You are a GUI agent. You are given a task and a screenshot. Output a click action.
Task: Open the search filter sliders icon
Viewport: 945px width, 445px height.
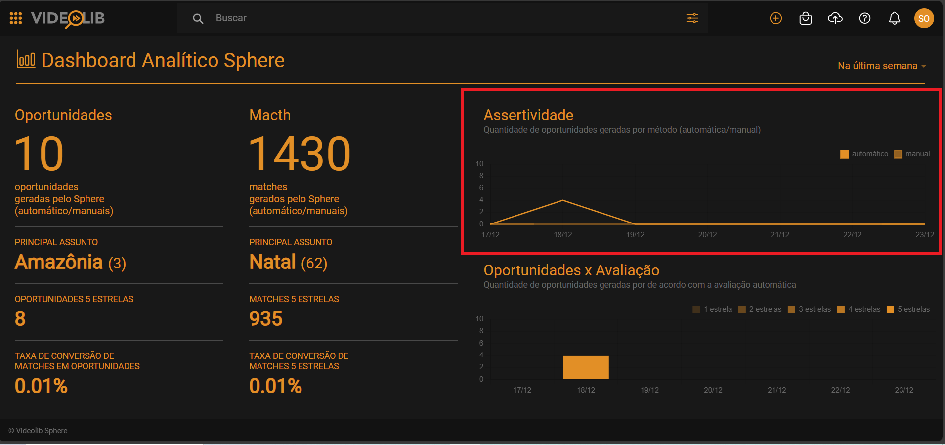692,18
